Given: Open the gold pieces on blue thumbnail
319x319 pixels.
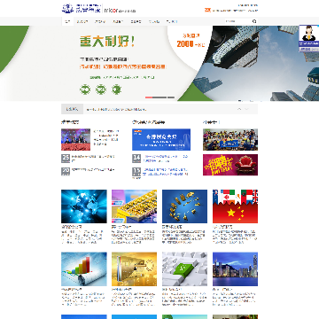Looking at the screenshot, I should pyautogui.click(x=184, y=206).
